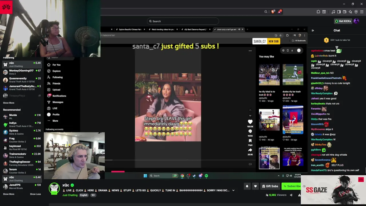
Task: Open the three-dot menu above TikTok video
Action: [250, 51]
